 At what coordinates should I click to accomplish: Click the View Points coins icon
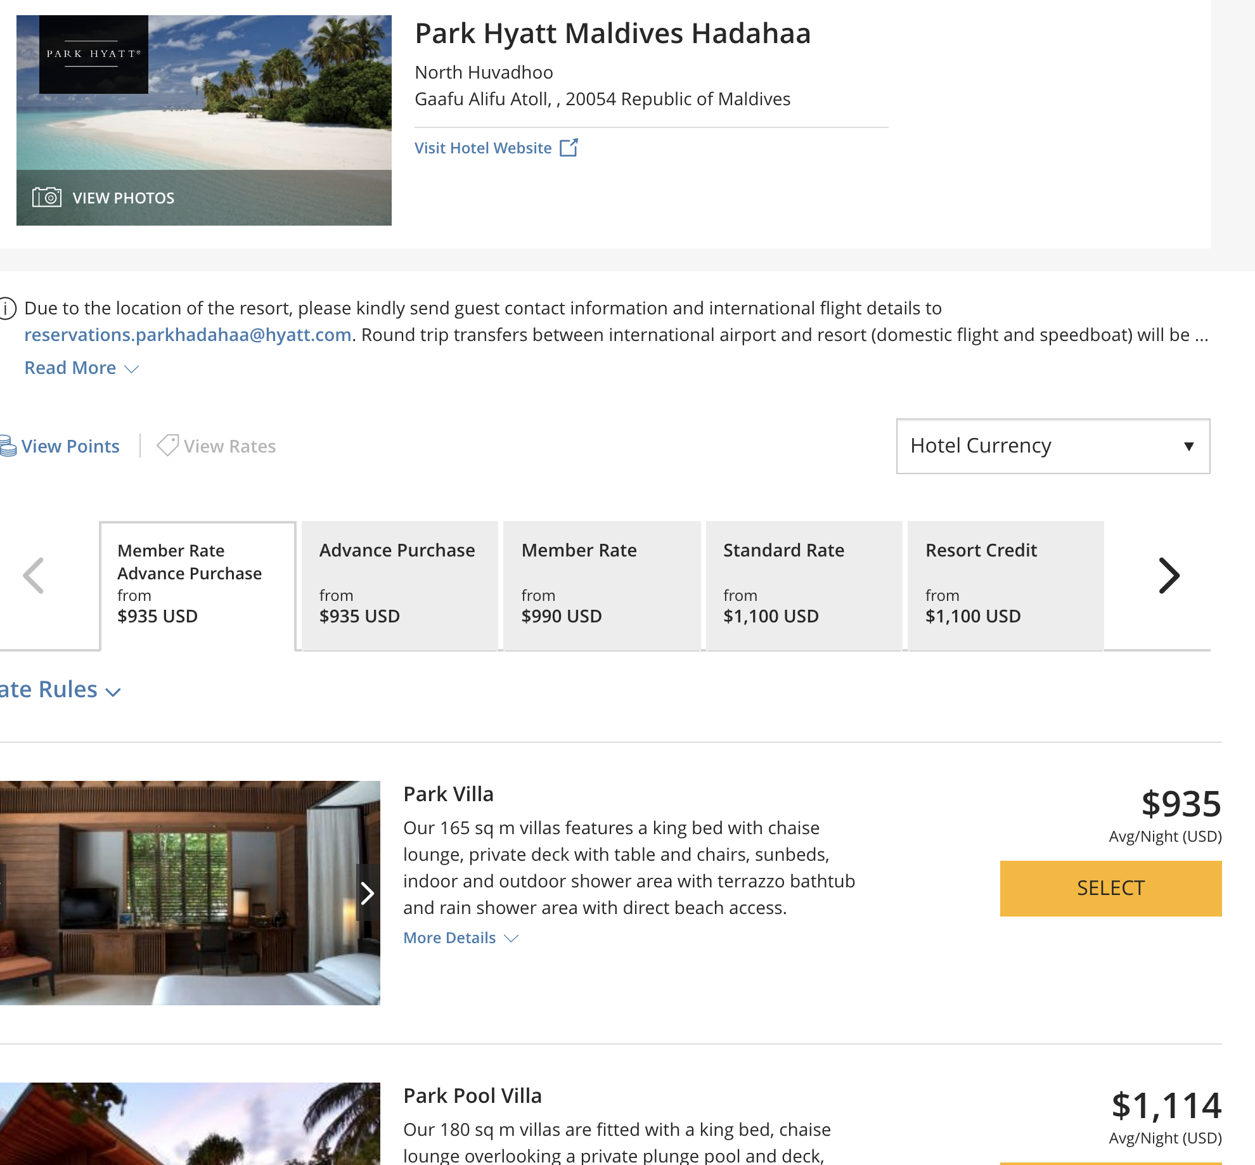8,446
